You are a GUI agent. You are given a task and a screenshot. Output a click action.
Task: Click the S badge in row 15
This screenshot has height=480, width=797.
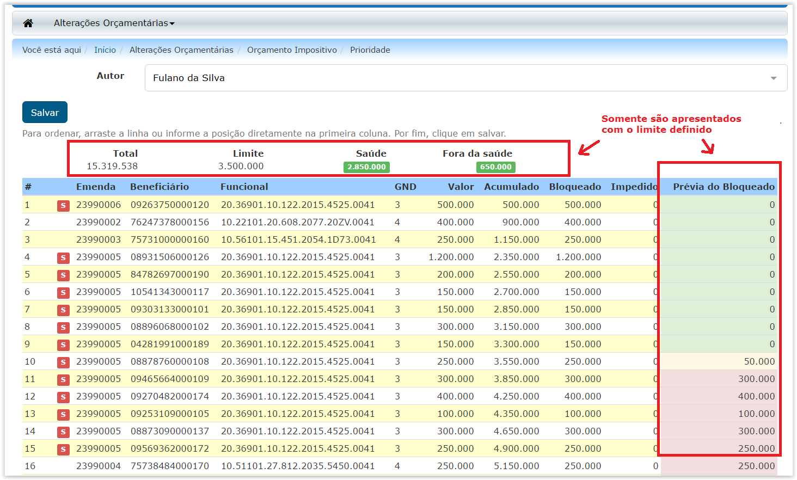tap(63, 450)
